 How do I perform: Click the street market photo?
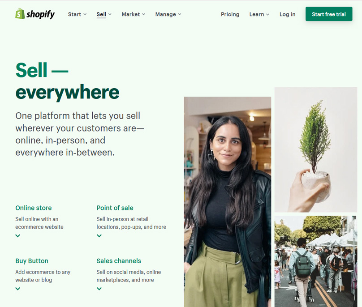(x=316, y=261)
